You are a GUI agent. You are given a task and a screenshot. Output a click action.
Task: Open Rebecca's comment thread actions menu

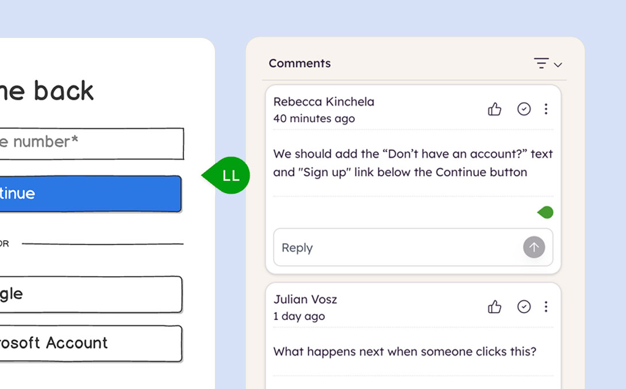coord(546,109)
